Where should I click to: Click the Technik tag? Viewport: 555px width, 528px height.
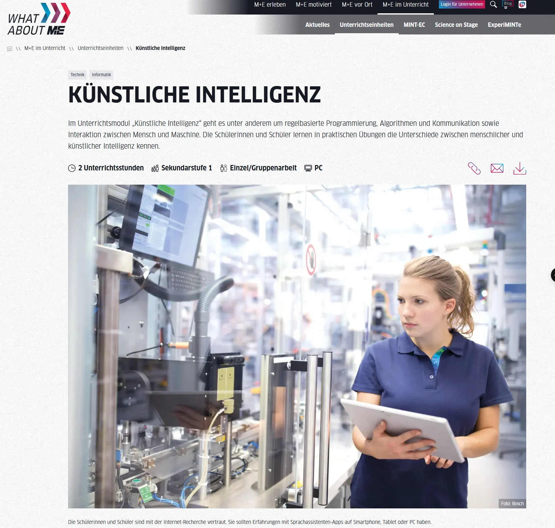click(77, 75)
